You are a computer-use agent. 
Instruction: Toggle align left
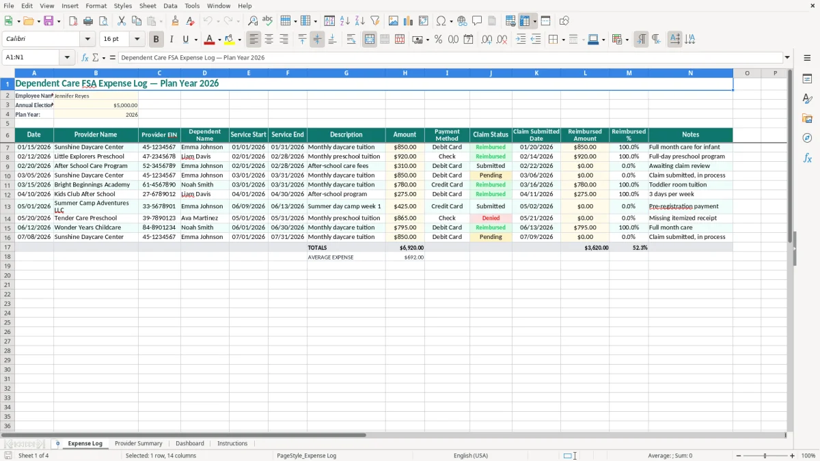(254, 40)
